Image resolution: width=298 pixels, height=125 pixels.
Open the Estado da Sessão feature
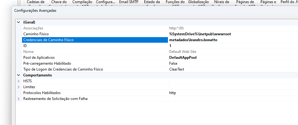[152, 2]
